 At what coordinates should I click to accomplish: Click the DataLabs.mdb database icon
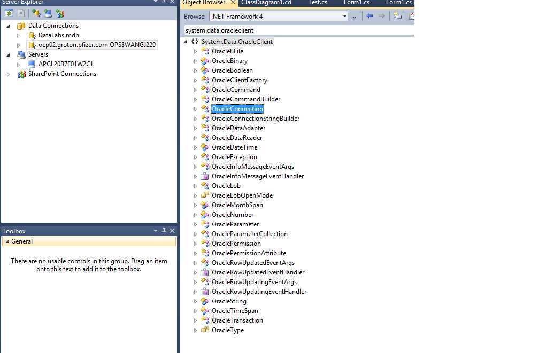click(x=32, y=35)
